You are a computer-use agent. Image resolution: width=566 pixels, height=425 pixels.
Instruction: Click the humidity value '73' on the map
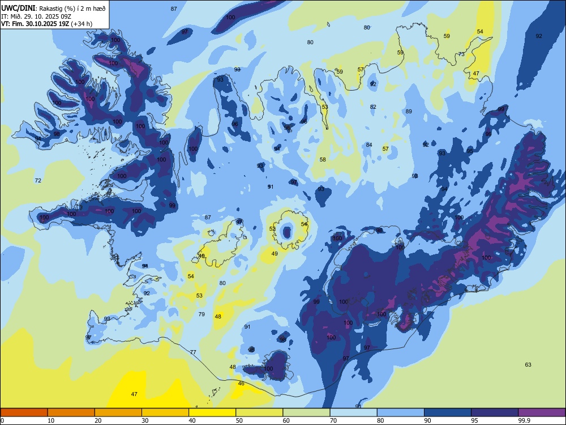coord(461,54)
